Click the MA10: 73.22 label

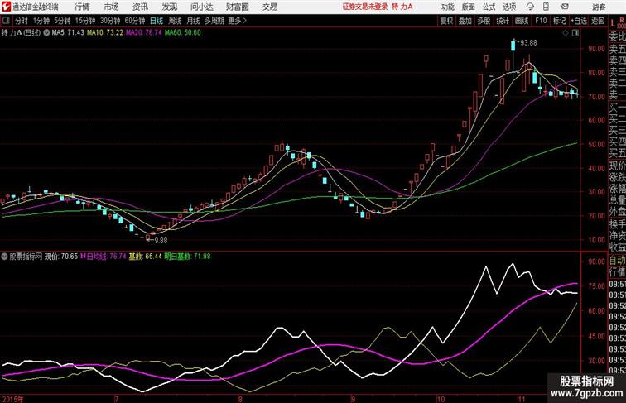(x=104, y=33)
